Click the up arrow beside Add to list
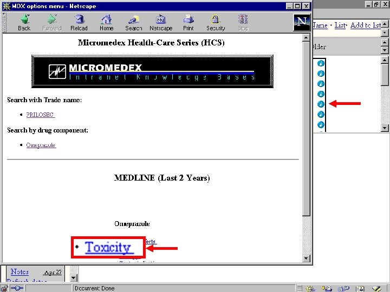The width and height of the screenshot is (390, 292). click(x=385, y=24)
